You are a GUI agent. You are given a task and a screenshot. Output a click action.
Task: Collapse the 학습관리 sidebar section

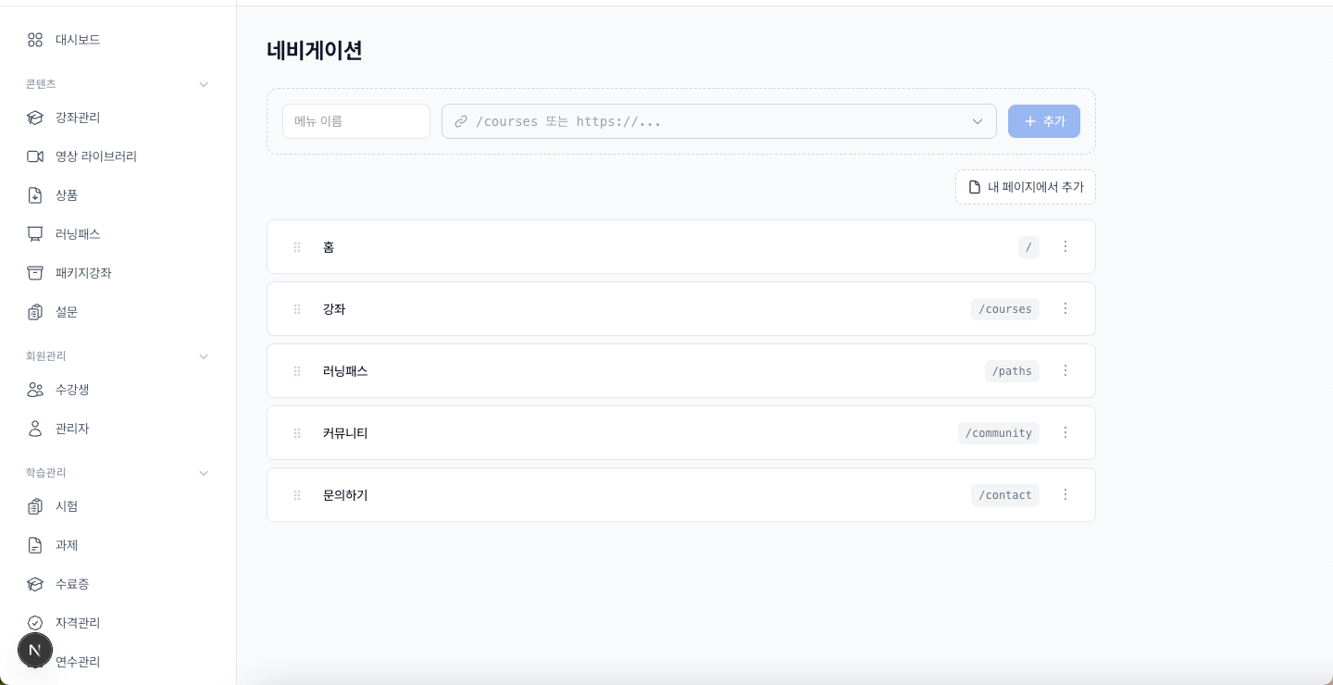204,473
